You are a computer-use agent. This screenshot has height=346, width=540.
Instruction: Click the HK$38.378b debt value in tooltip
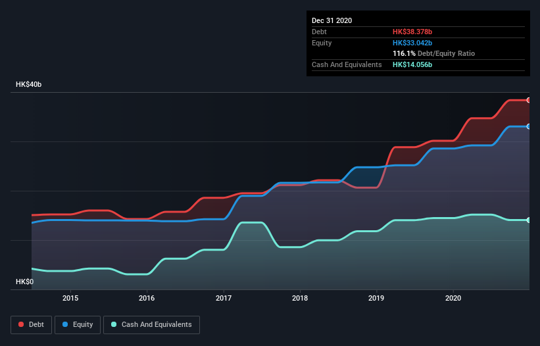(412, 32)
